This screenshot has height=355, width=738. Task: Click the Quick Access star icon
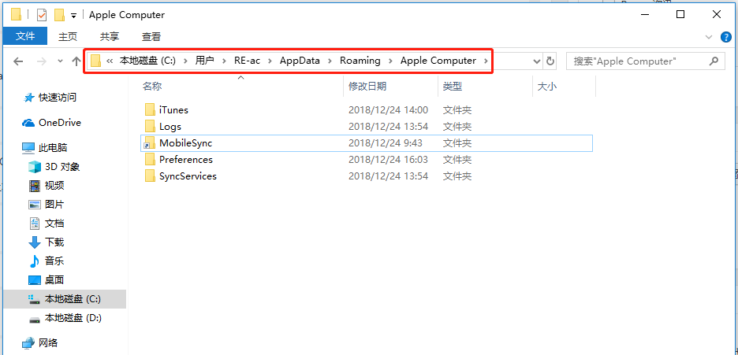click(x=29, y=98)
